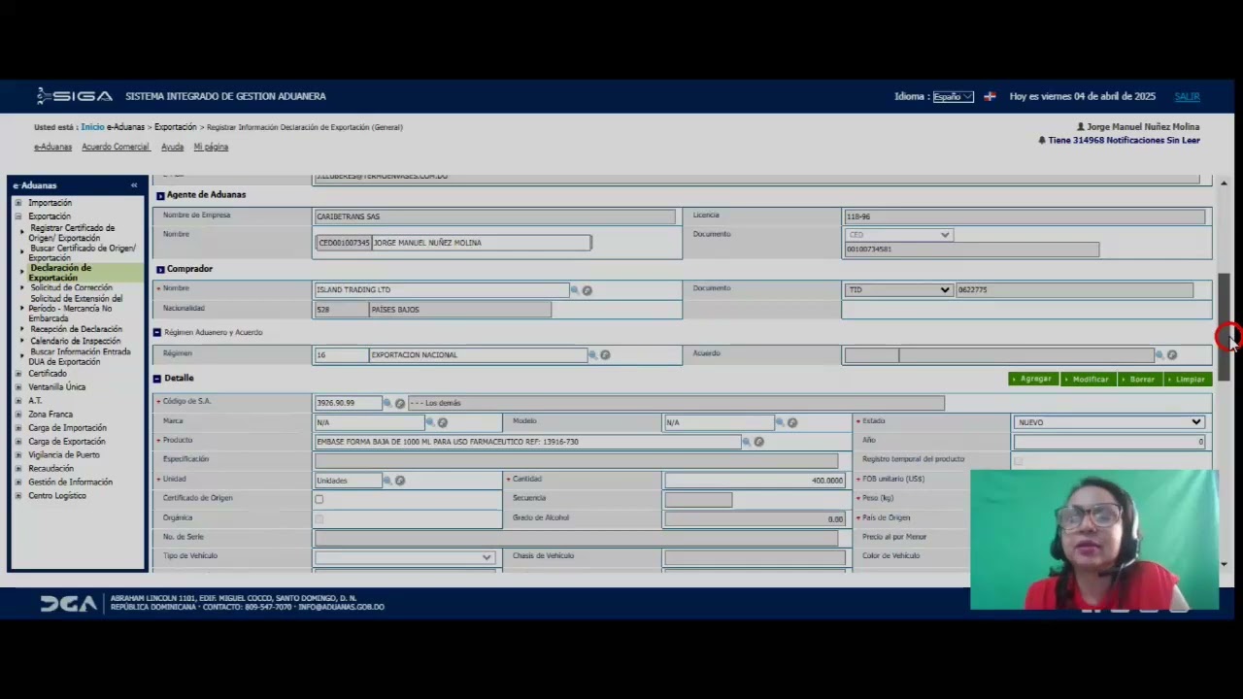Open the Tipo de Vehículo dropdown
The width and height of the screenshot is (1243, 699).
pos(404,557)
